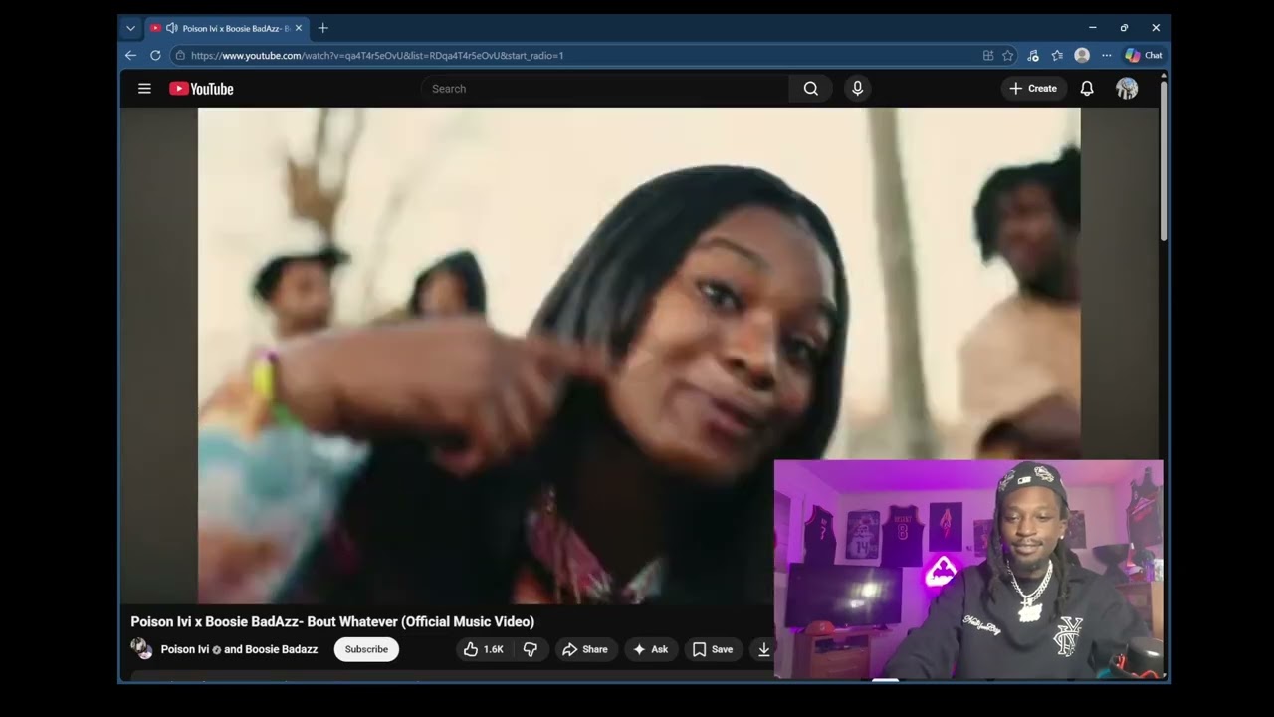
Task: View site information lock icon
Action: tap(180, 56)
